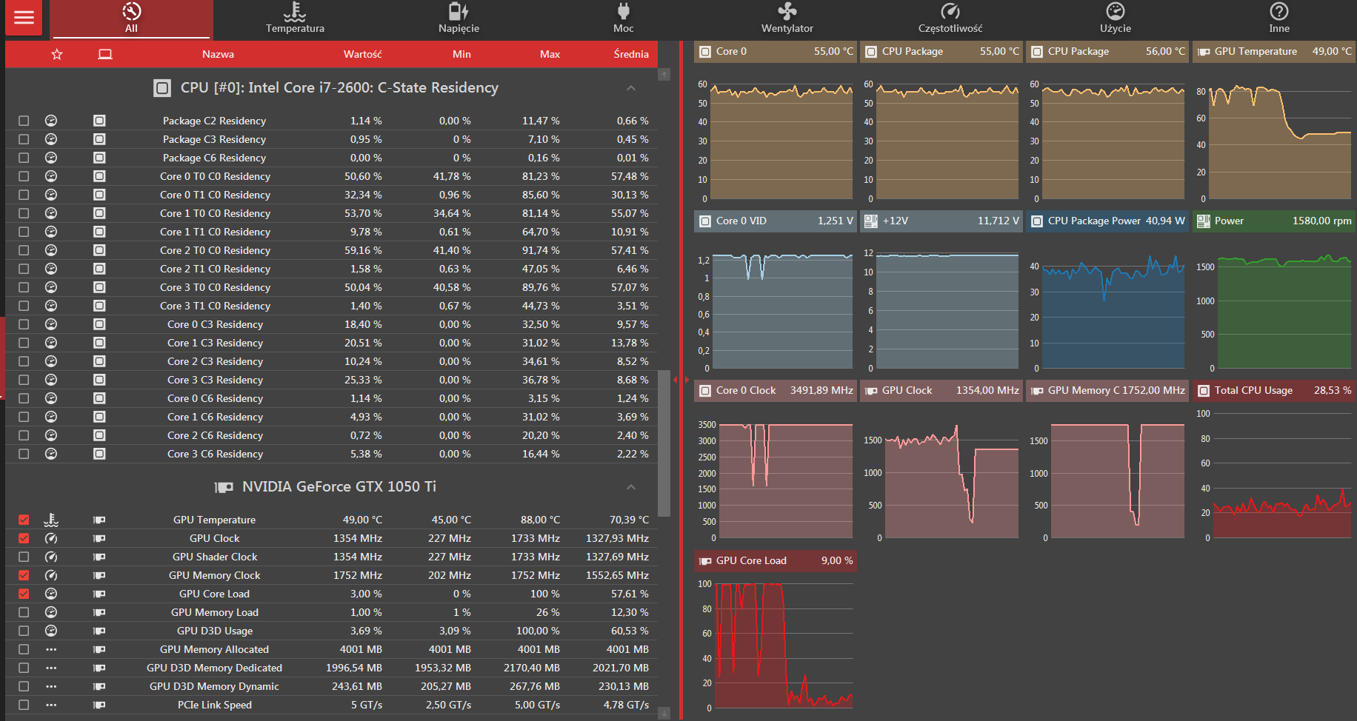The width and height of the screenshot is (1357, 721).
Task: Click the favorites star column icon
Action: (x=57, y=54)
